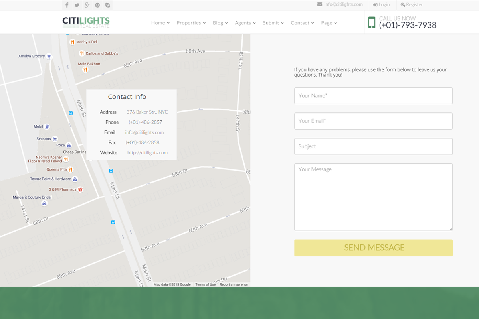Select the Poza shop marker
Image resolution: width=479 pixels, height=319 pixels.
click(69, 145)
